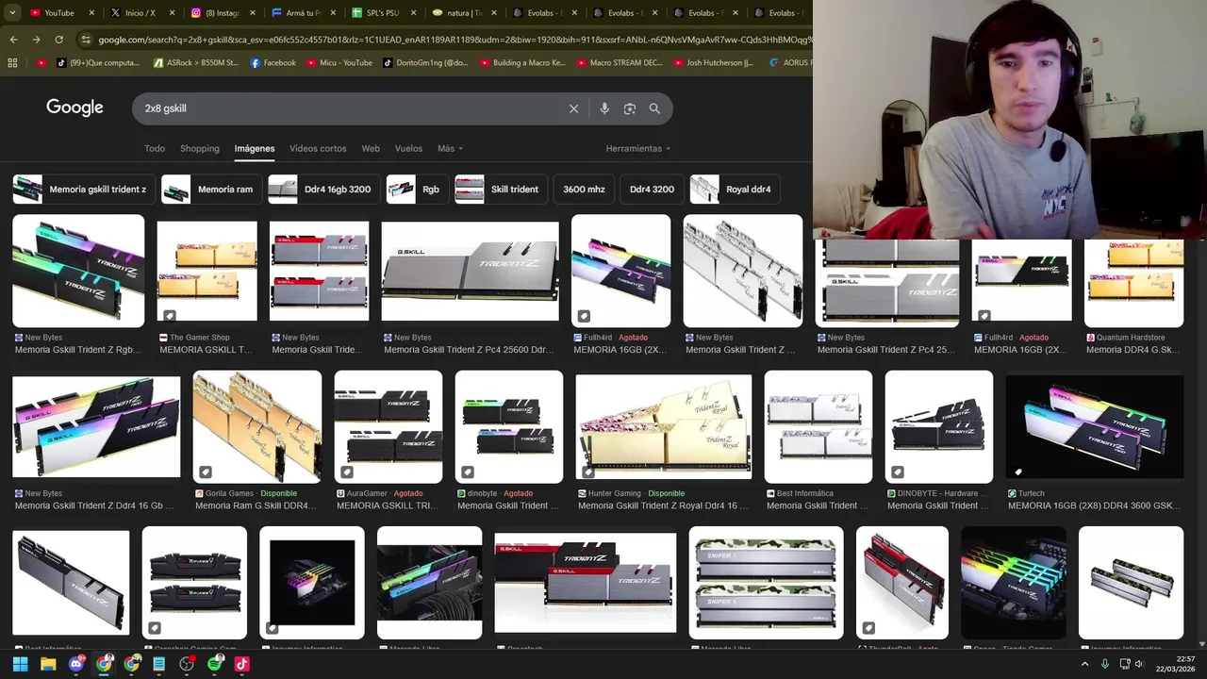Submit the search with the magnifier icon

click(654, 108)
